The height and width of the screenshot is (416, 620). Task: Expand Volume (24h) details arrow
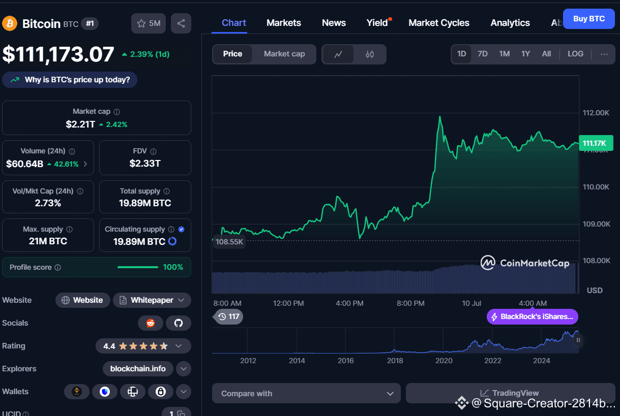click(85, 164)
